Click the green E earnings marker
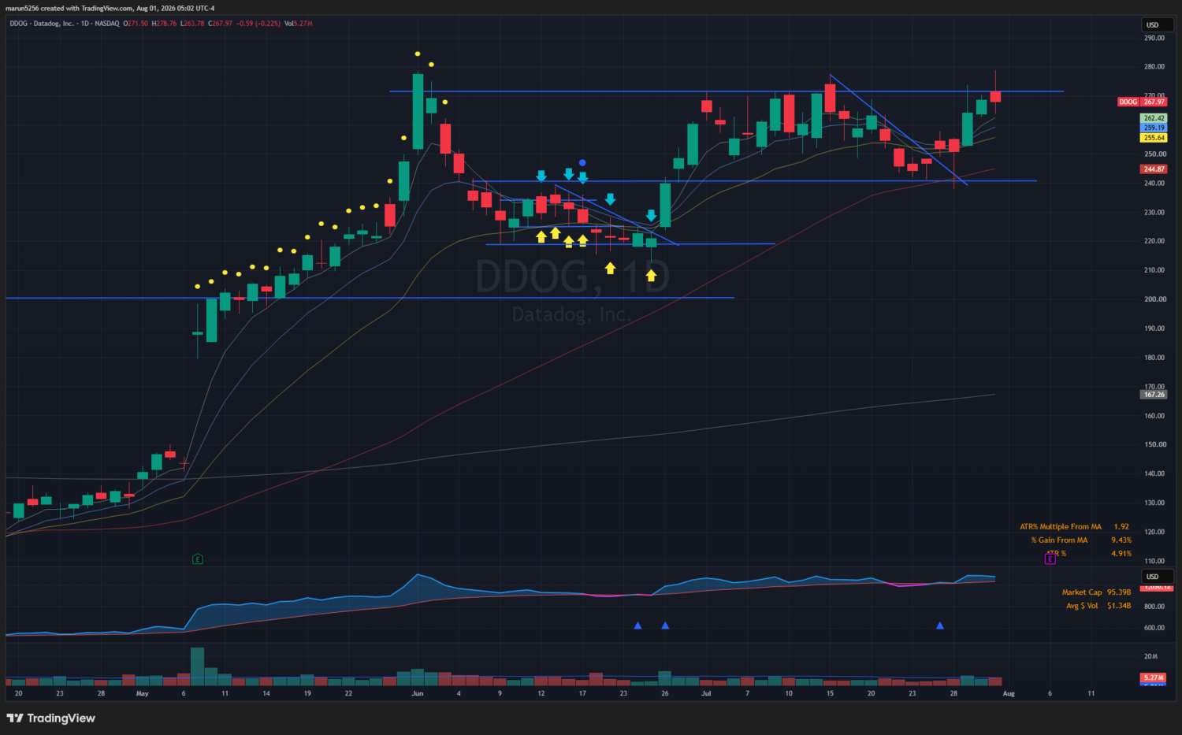Image resolution: width=1182 pixels, height=735 pixels. [x=198, y=559]
